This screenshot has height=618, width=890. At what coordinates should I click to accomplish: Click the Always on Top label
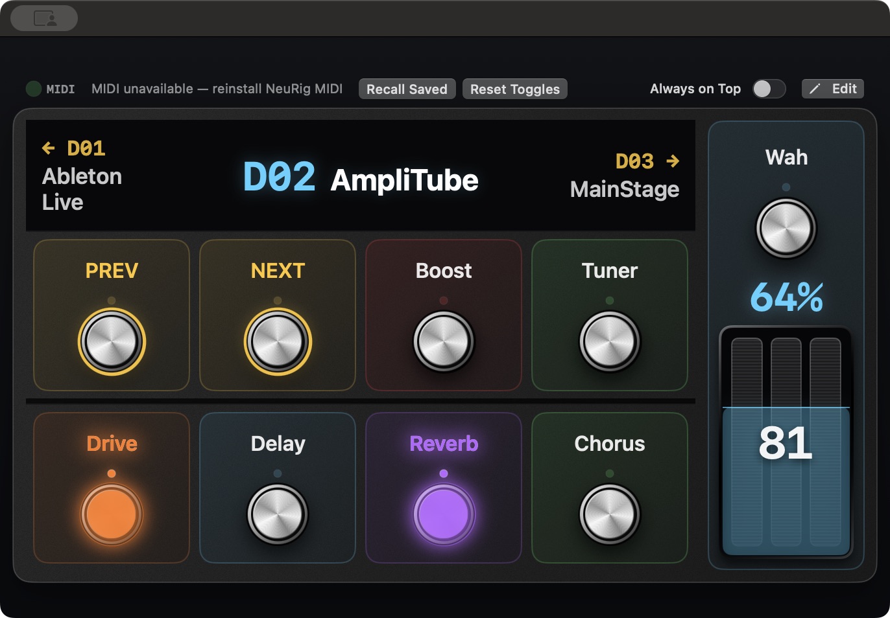[x=695, y=89]
